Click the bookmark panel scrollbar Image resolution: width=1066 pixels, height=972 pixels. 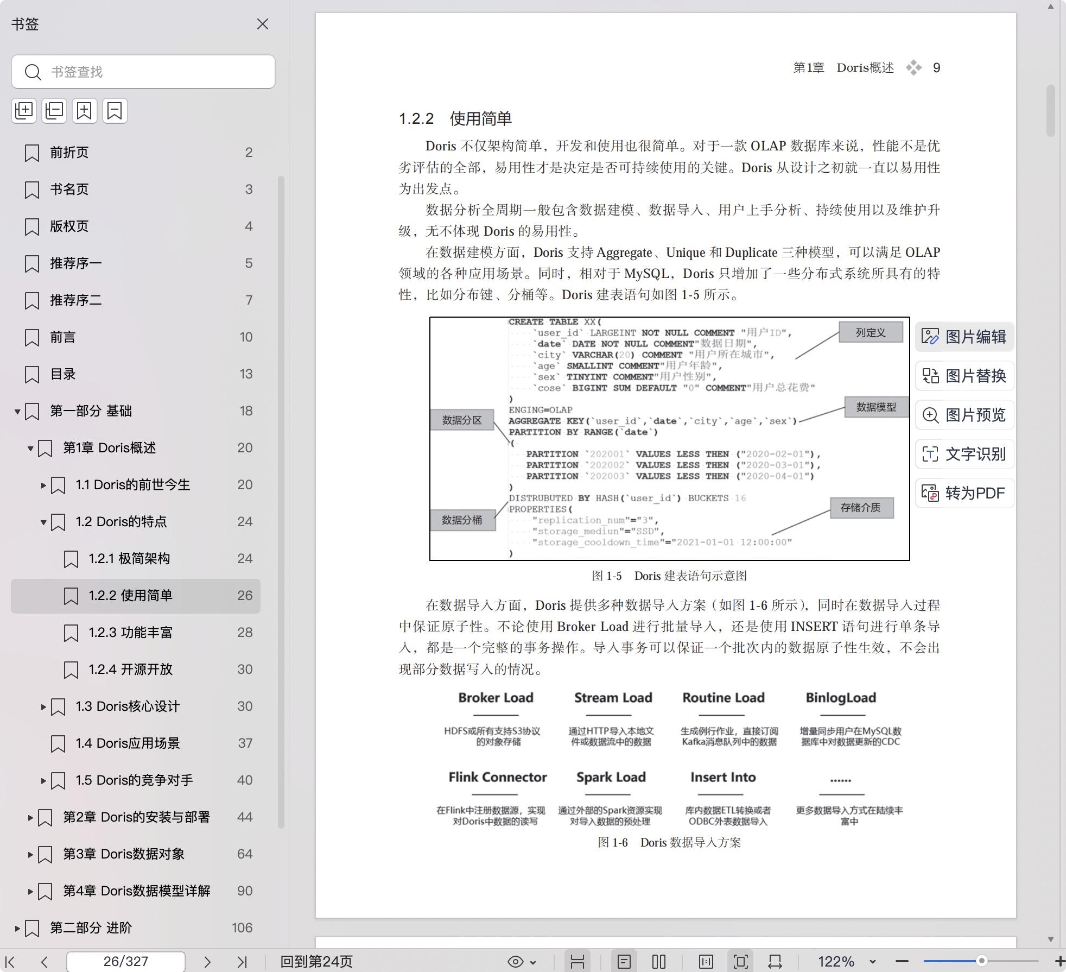281,502
